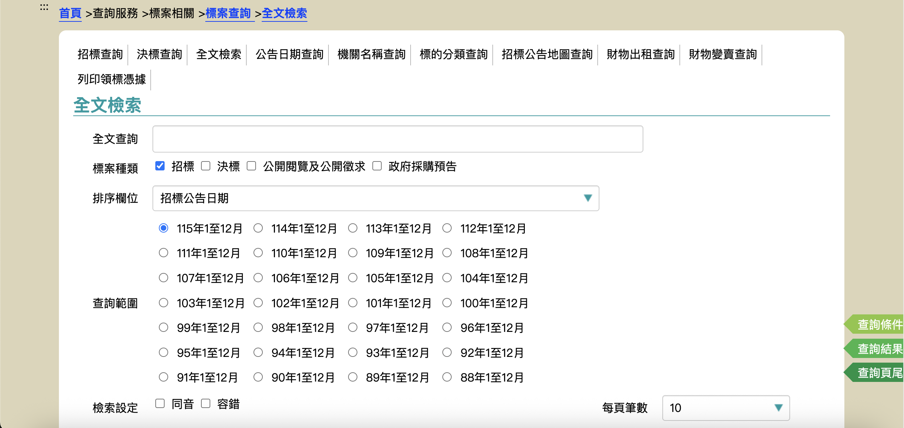This screenshot has width=904, height=428.
Task: Select 93年1至12月 radio button
Action: click(x=353, y=352)
